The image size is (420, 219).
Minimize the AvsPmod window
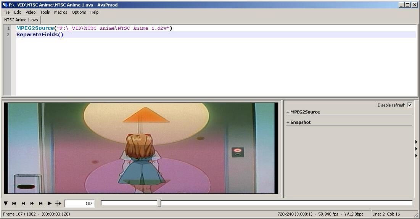point(401,5)
